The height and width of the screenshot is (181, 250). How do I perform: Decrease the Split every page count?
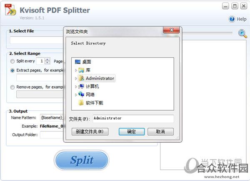click(x=47, y=62)
